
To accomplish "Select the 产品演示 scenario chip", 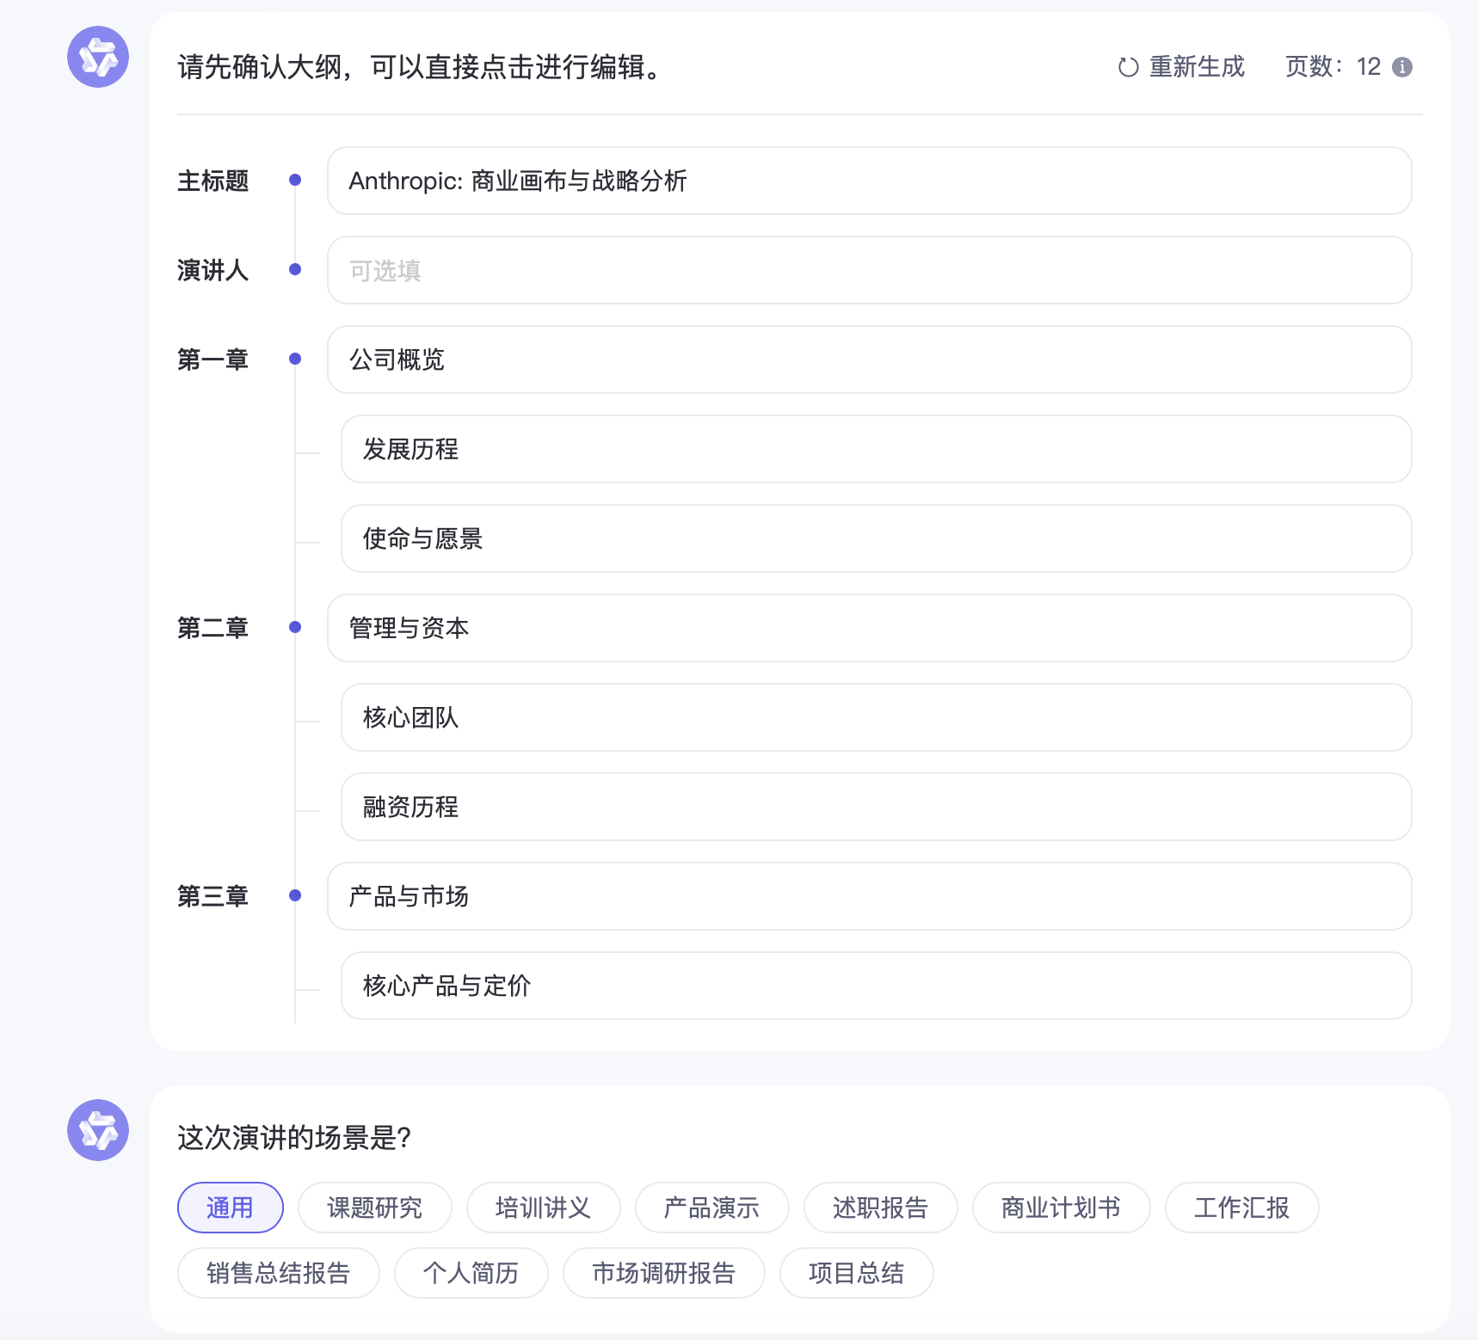I will (712, 1208).
